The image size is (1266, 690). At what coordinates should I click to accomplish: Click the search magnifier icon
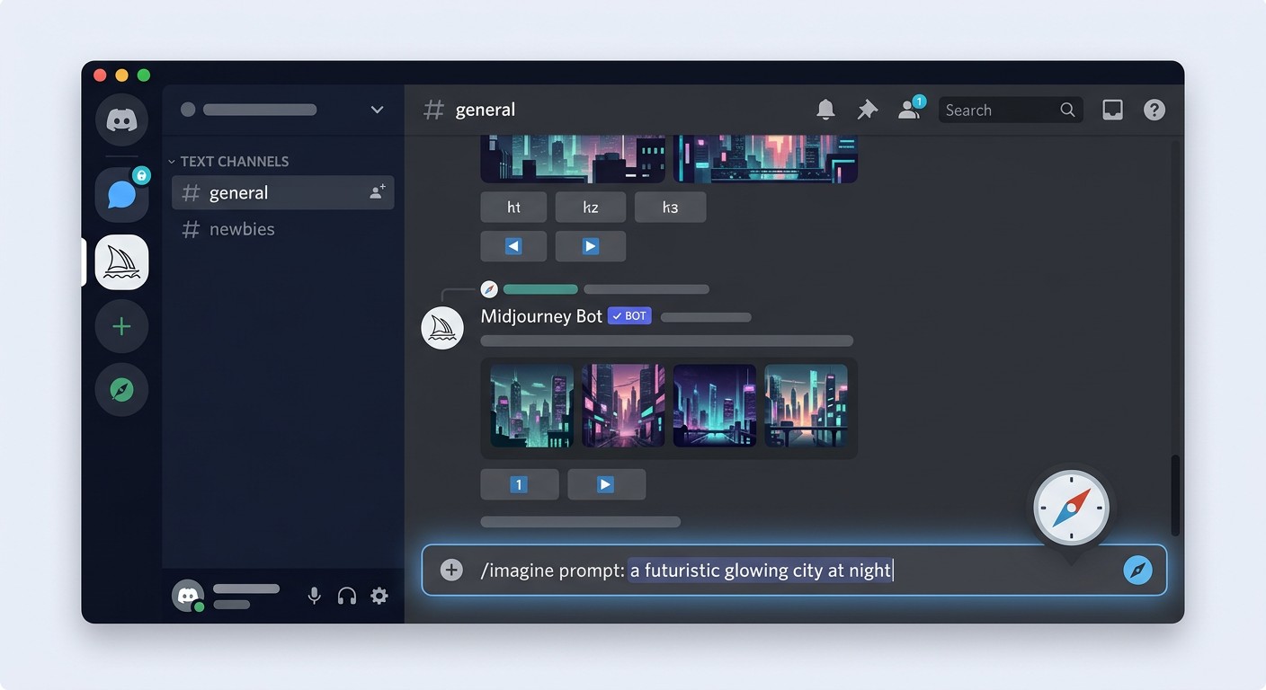[1067, 110]
